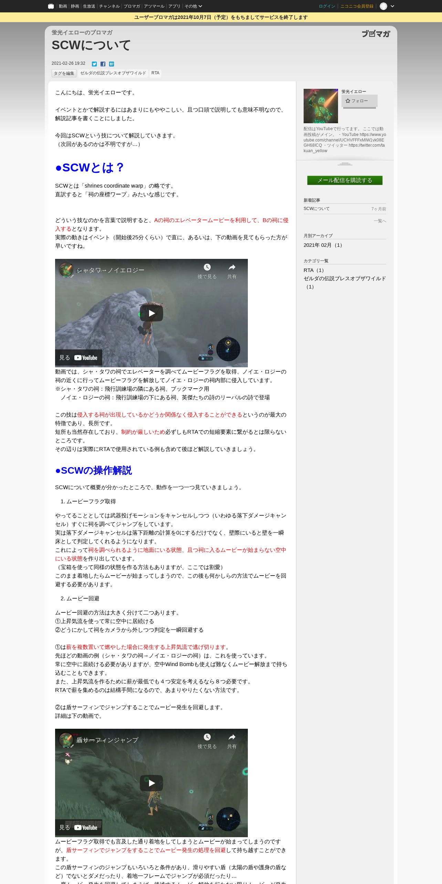Click シャタワ→ノイエロジー video title
Screen dimensions: 442x884
point(110,270)
